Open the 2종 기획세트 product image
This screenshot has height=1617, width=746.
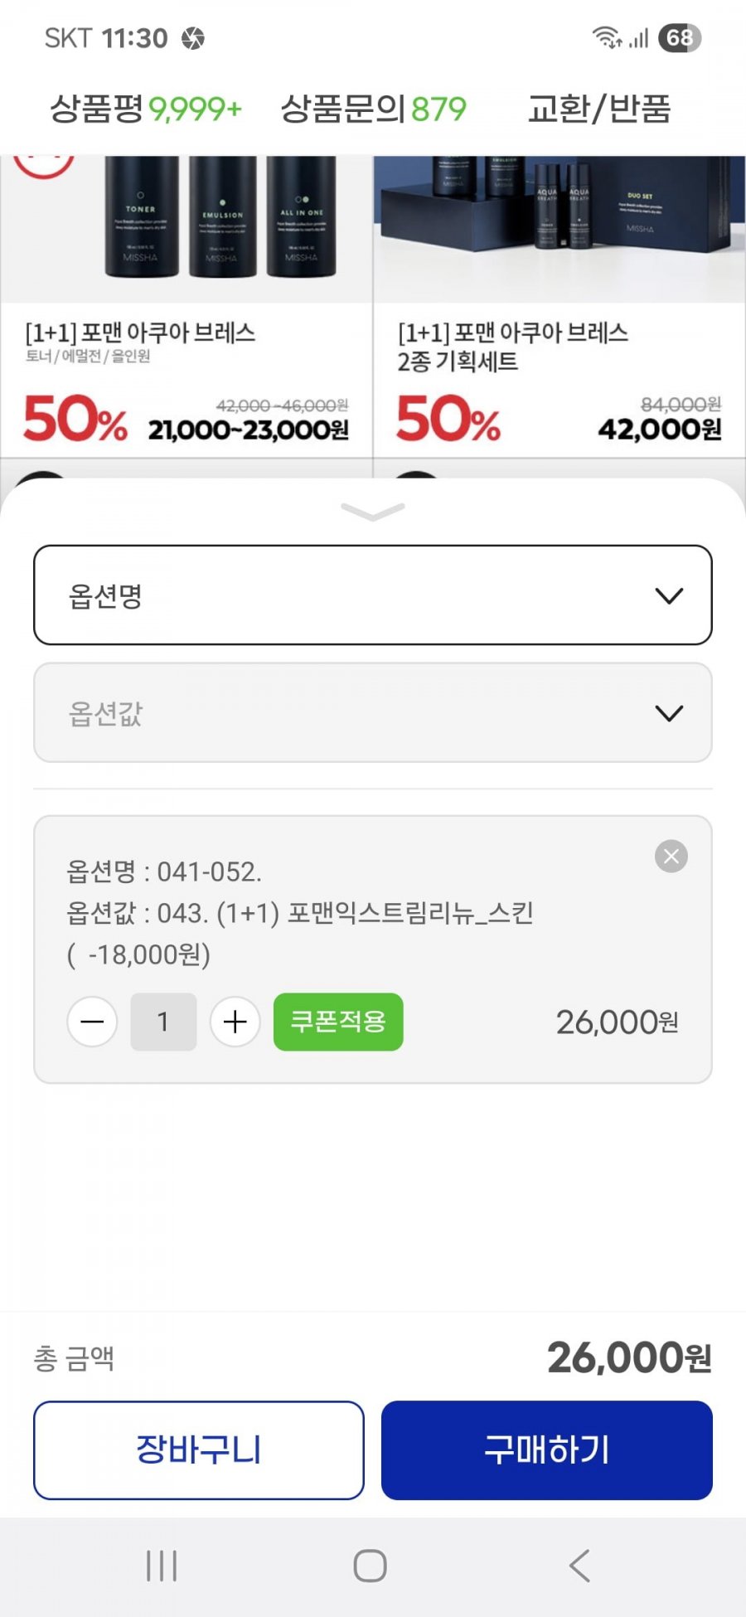559,228
